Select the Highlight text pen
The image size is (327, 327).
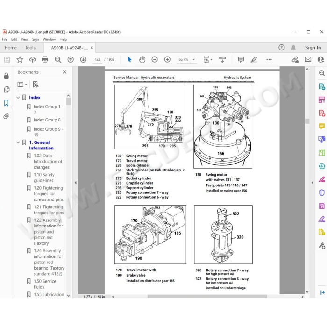(x=254, y=60)
